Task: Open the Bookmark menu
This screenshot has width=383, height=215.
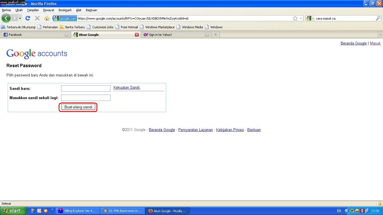Action: pyautogui.click(x=65, y=10)
